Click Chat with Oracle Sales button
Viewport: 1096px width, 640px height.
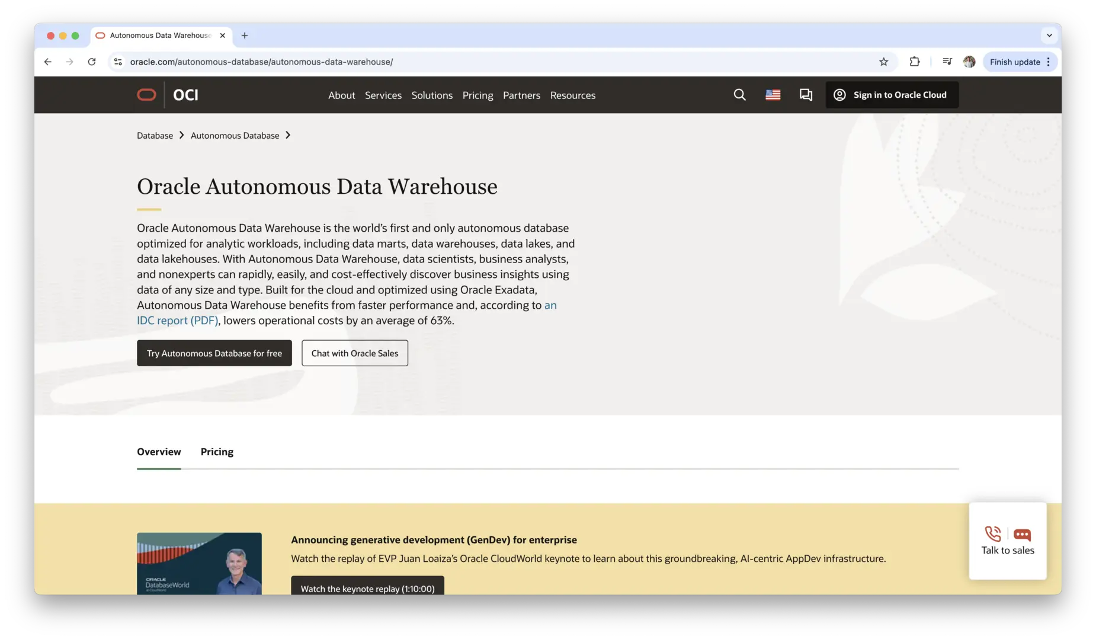354,353
